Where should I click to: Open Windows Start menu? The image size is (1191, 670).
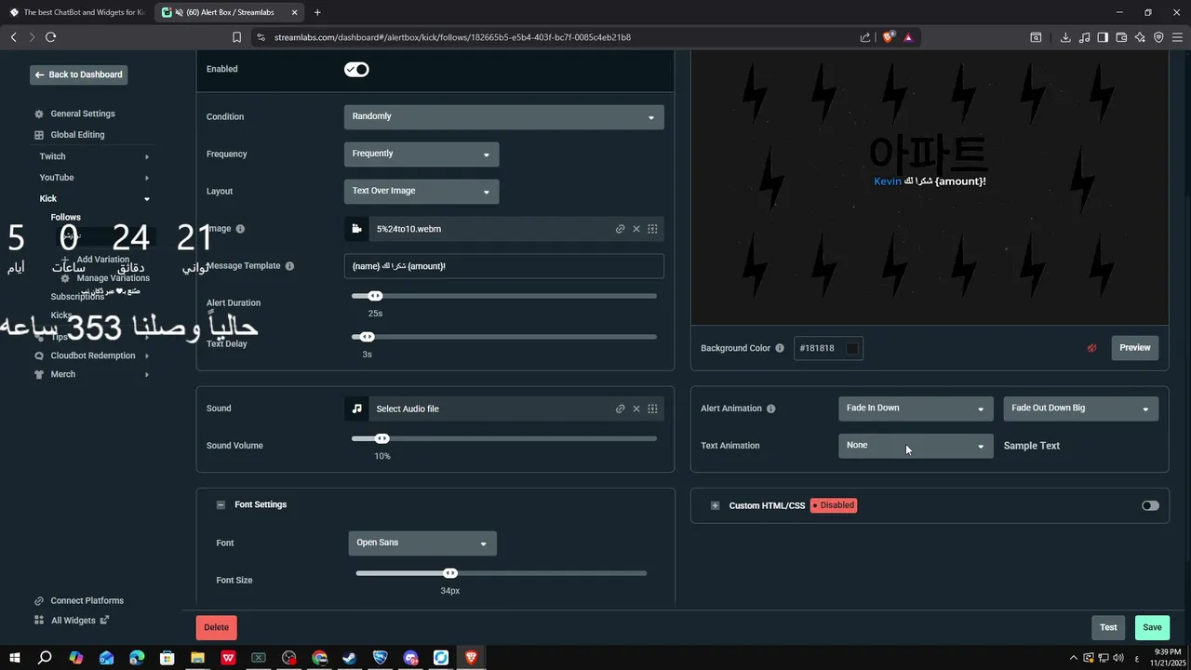pyautogui.click(x=15, y=658)
